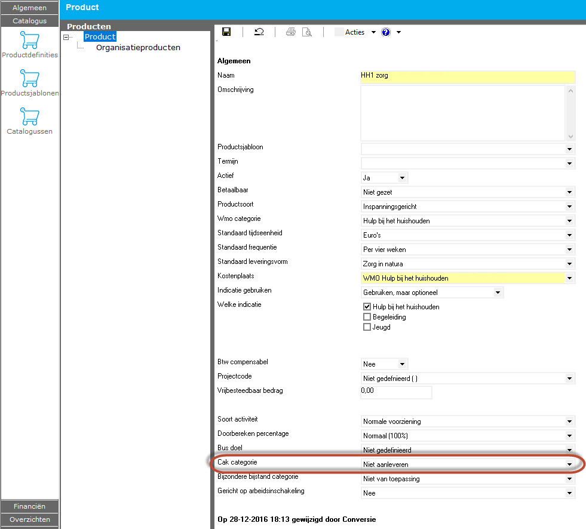Switch to the Financiën section tab
This screenshot has height=529, width=586.
[x=30, y=506]
